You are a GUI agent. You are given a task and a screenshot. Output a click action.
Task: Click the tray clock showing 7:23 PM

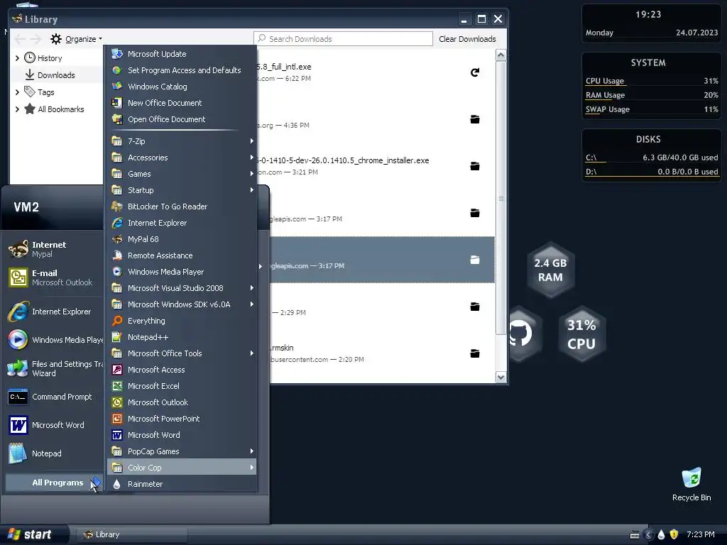(700, 534)
